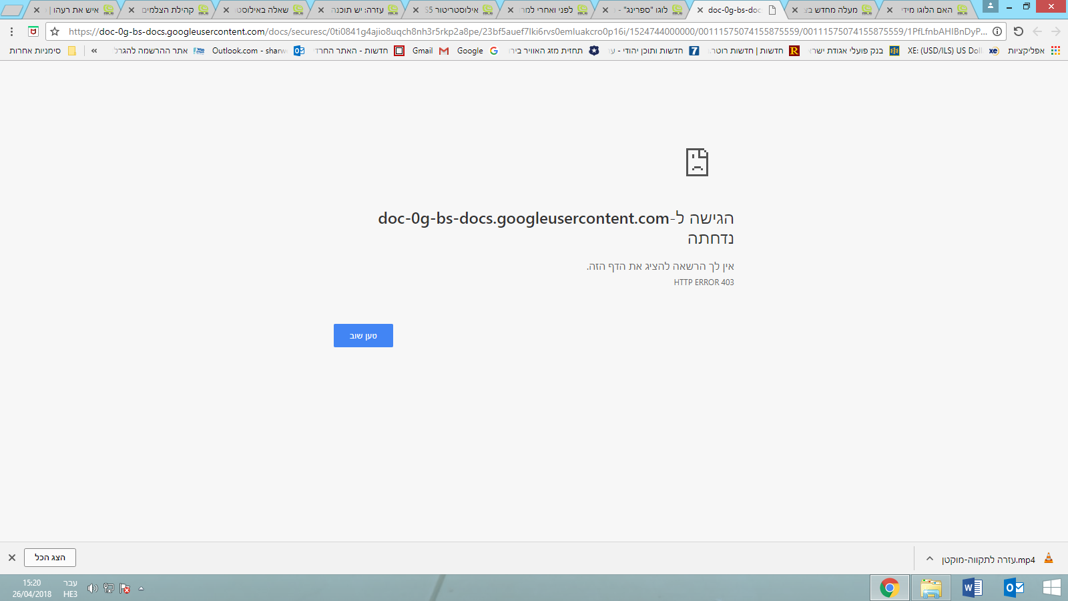Open File Explorer from the taskbar
The width and height of the screenshot is (1068, 601).
point(931,588)
